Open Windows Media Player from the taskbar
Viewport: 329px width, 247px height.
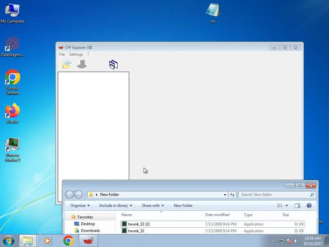(48, 241)
